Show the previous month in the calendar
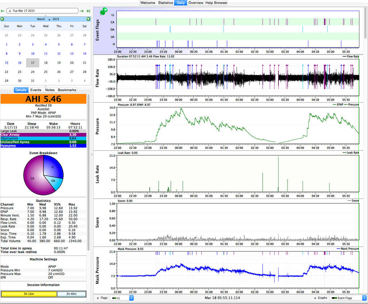368x304 pixels. [x=3, y=19]
